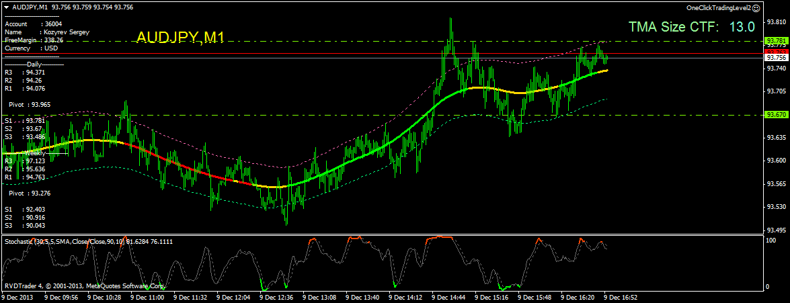Screen dimensions: 790x303
Task: Click the S2 : 90.916 weekly level
Action: [x=25, y=218]
